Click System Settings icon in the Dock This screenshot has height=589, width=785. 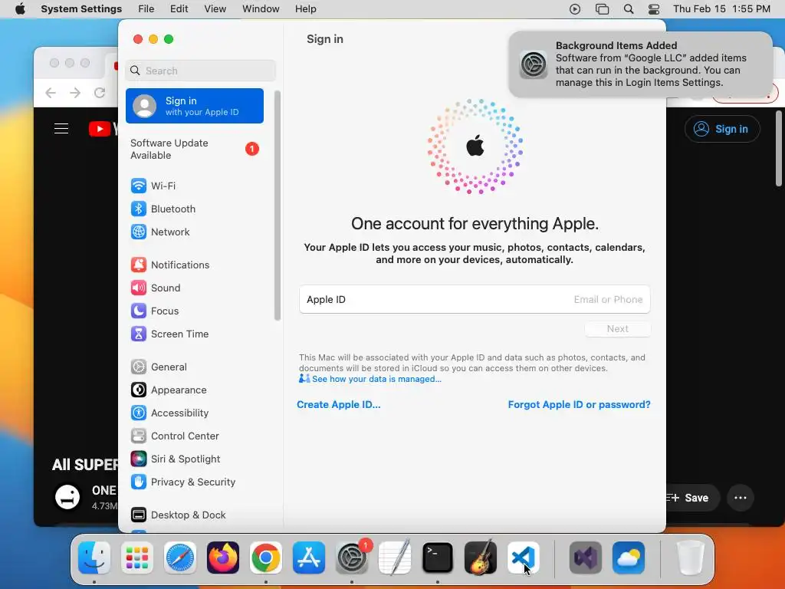pos(352,558)
